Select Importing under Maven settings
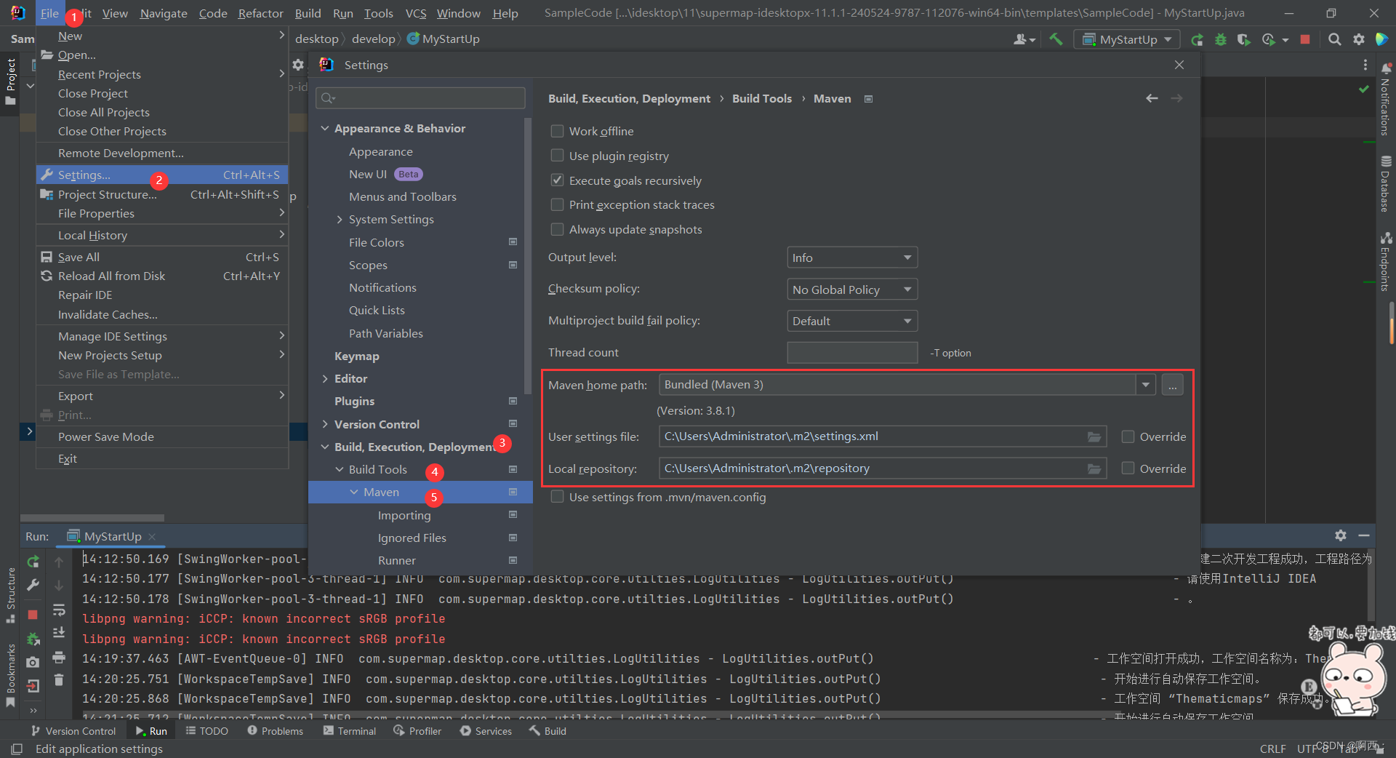 point(404,515)
